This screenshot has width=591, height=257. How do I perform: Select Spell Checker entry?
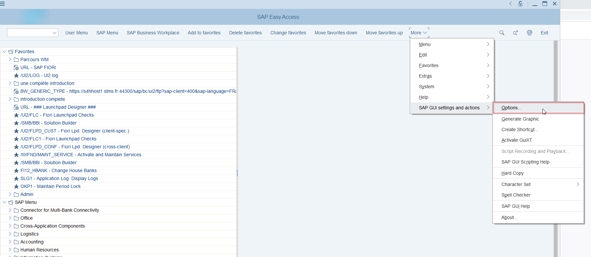539,195
